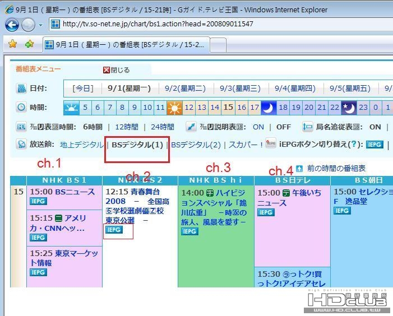Select date 9/1(星期一)

click(x=129, y=89)
